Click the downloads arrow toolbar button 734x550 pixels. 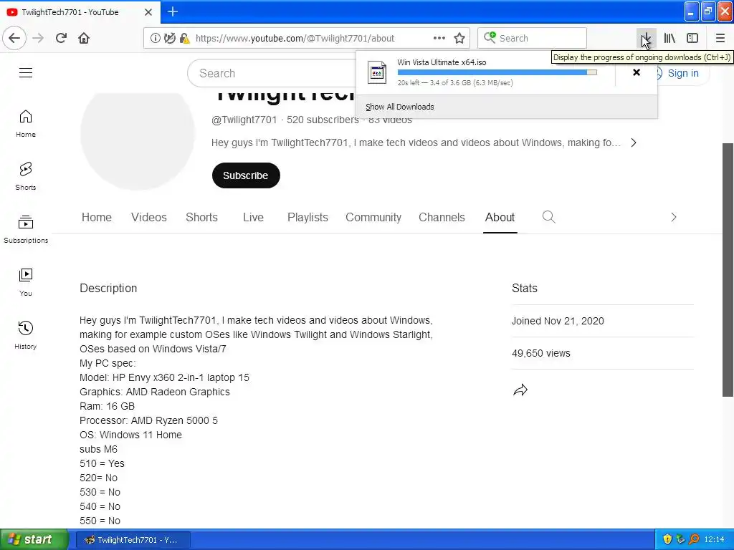646,38
